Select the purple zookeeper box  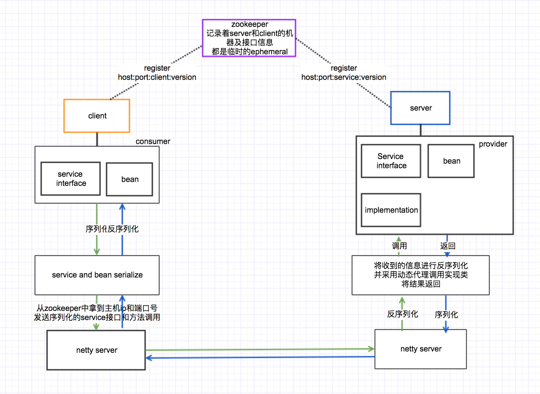tap(249, 38)
